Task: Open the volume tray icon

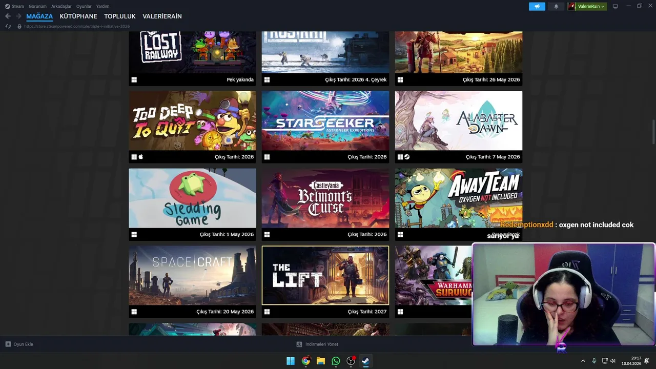Action: 613,361
